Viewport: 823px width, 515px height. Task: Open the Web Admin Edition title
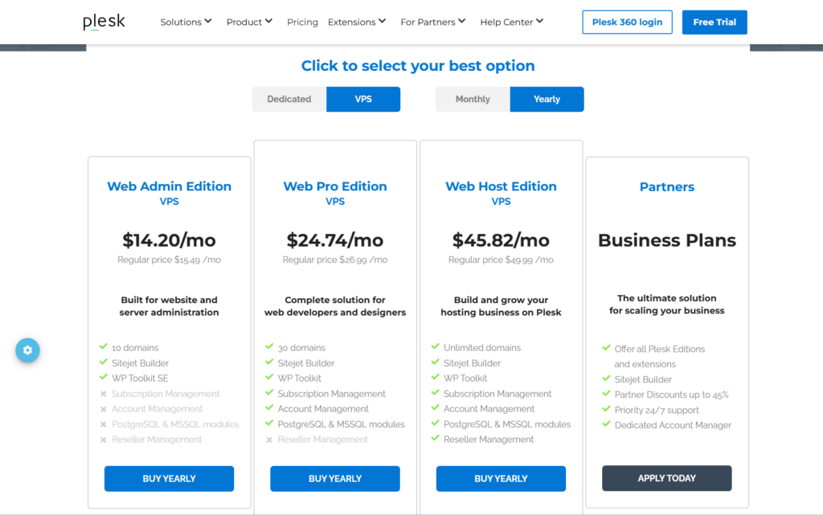[x=169, y=186]
